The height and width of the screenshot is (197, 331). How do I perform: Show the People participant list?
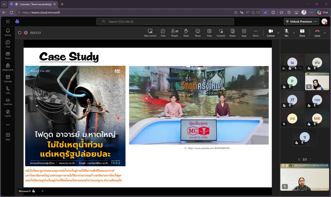pos(174,33)
